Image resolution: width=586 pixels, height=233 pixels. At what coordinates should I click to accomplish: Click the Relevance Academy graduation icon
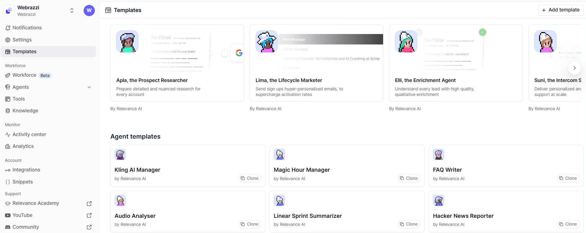8,203
